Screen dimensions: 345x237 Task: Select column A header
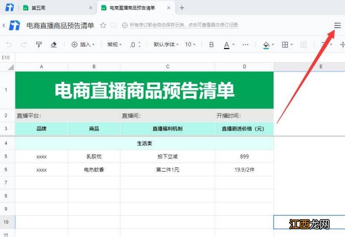click(41, 67)
